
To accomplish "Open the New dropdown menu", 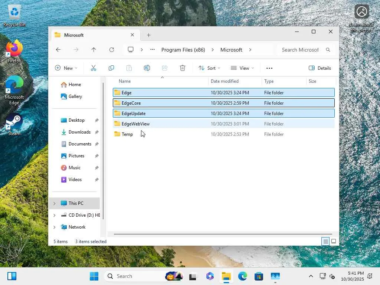I will pos(66,68).
